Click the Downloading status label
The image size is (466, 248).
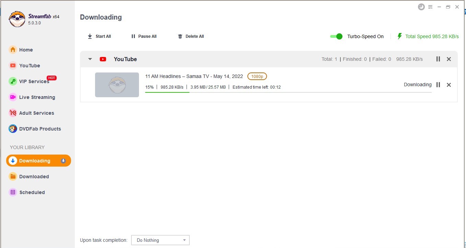pos(418,84)
